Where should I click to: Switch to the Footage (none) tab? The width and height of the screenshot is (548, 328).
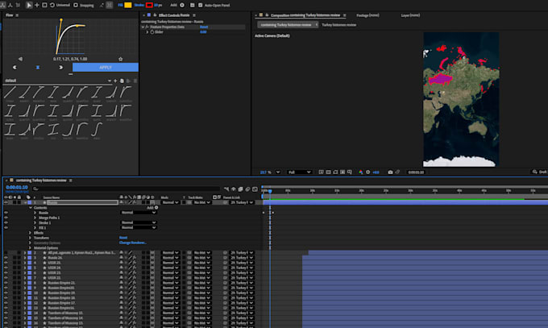367,15
